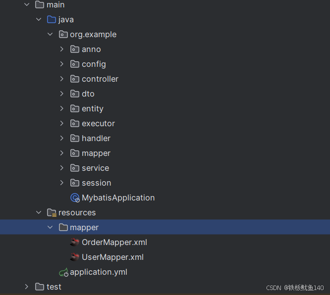
Task: Select the main tree label
Action: click(x=55, y=4)
